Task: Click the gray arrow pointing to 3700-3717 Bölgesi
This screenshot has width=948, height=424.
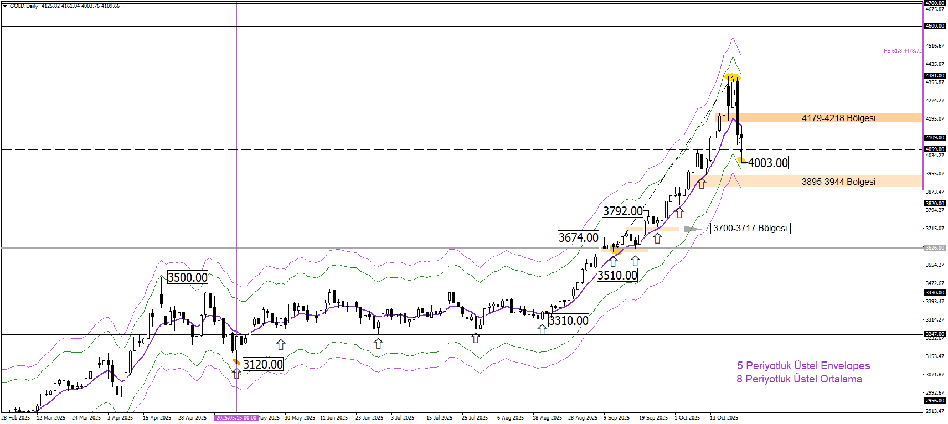Action: [691, 229]
